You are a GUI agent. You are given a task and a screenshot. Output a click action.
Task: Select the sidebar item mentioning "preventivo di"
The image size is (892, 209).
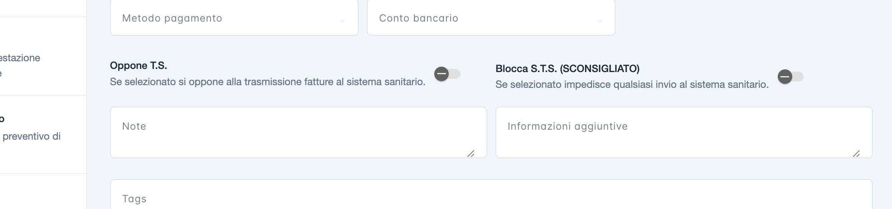[32, 136]
